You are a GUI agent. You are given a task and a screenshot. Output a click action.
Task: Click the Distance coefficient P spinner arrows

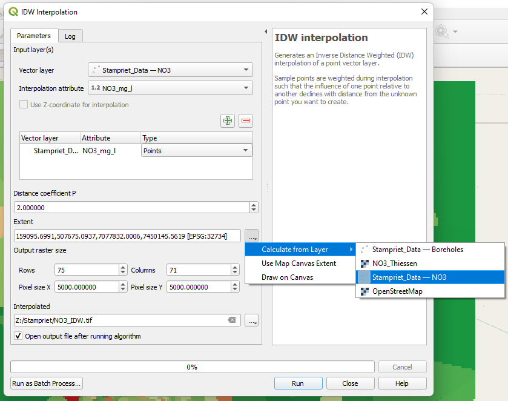[x=253, y=207]
